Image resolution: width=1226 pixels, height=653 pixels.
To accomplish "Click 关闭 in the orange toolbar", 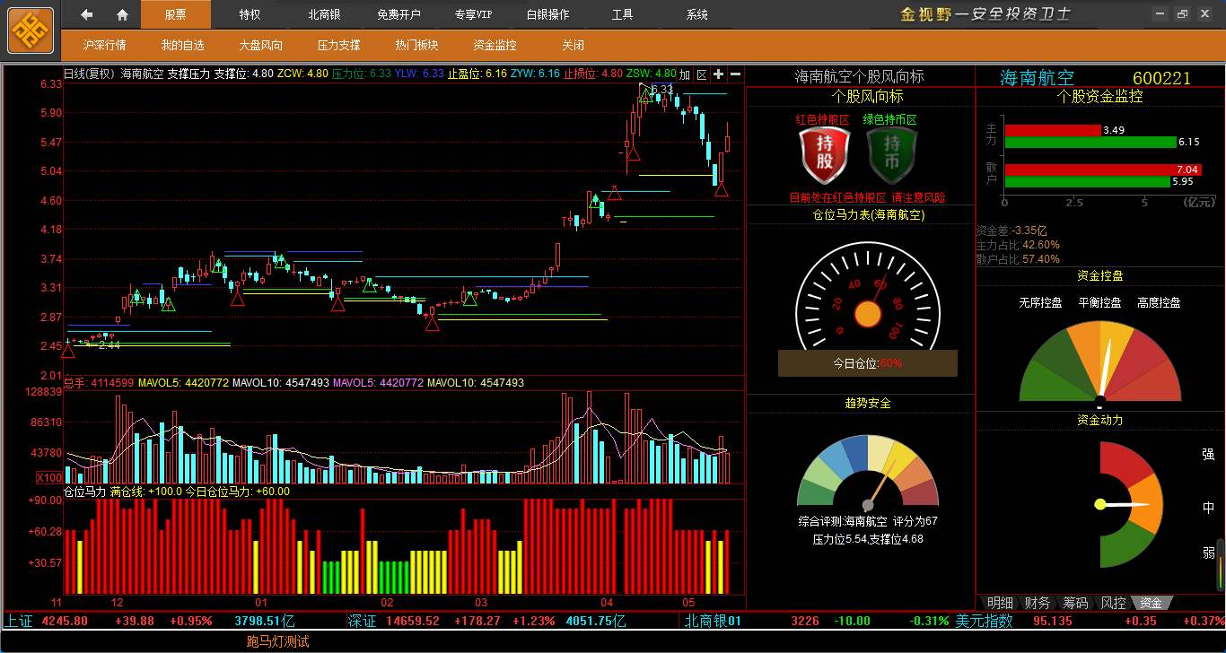I will click(573, 45).
